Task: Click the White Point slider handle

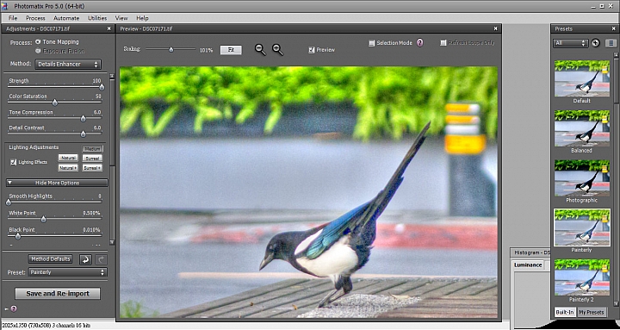Action: coord(44,219)
